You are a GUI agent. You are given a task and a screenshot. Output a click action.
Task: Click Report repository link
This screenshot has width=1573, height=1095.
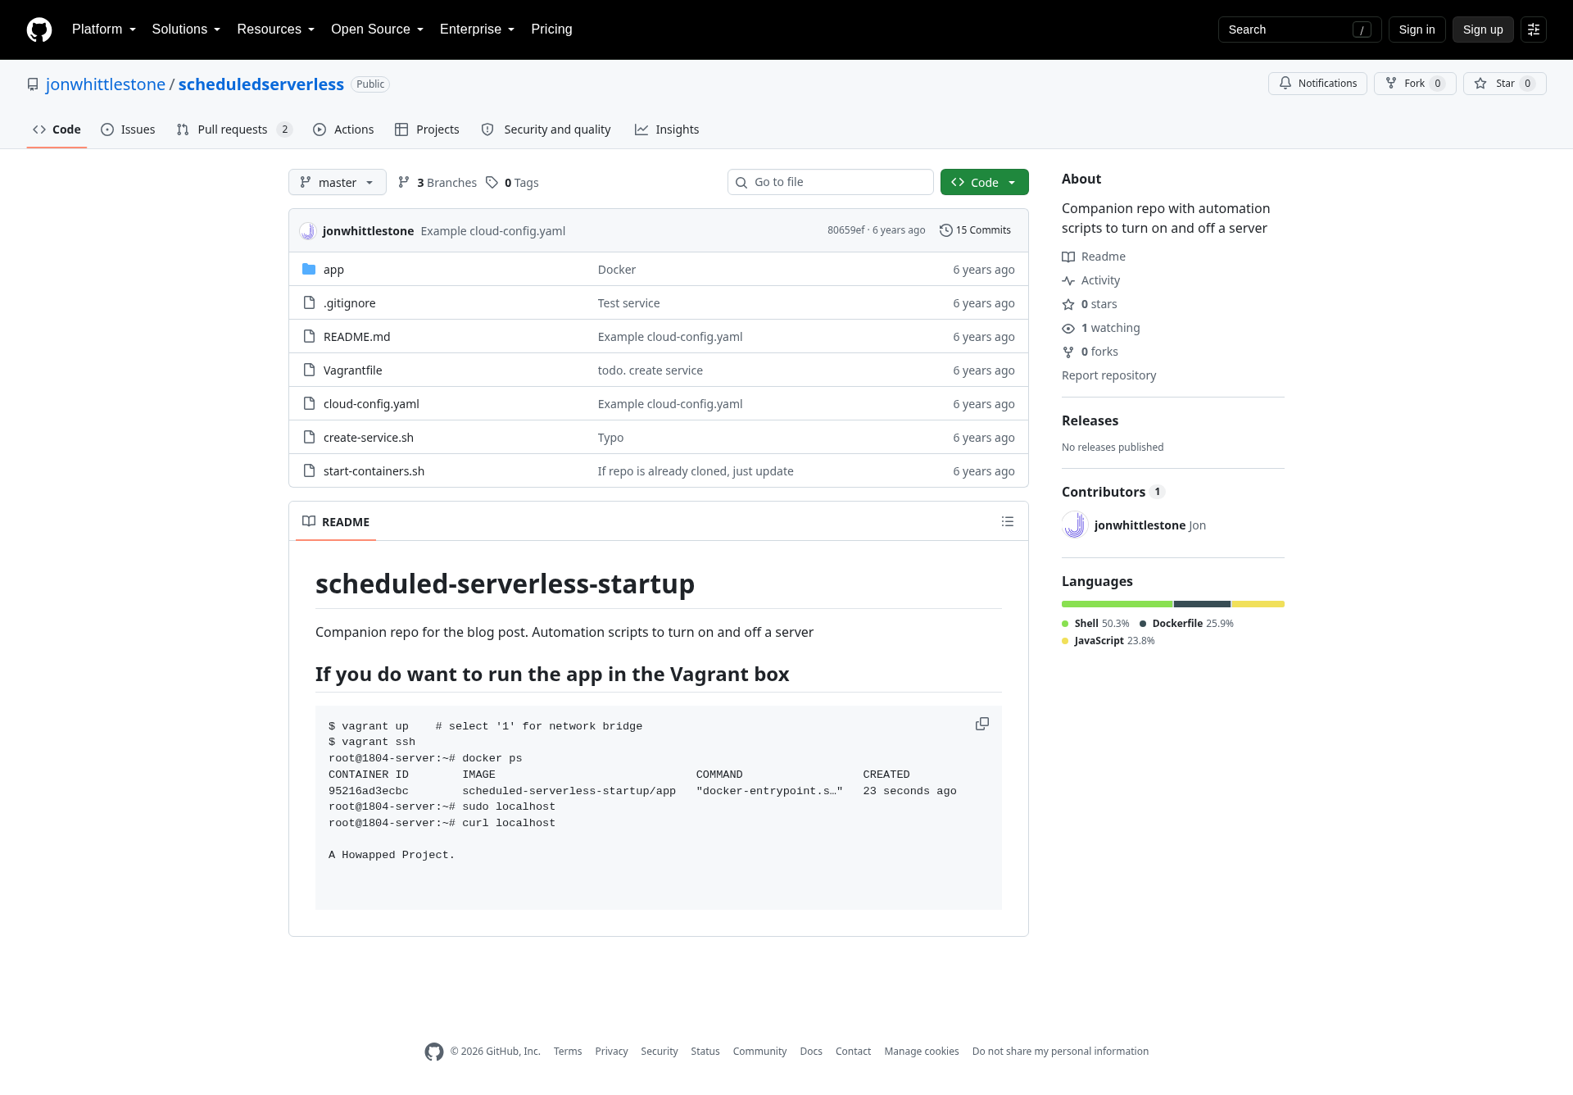point(1108,375)
